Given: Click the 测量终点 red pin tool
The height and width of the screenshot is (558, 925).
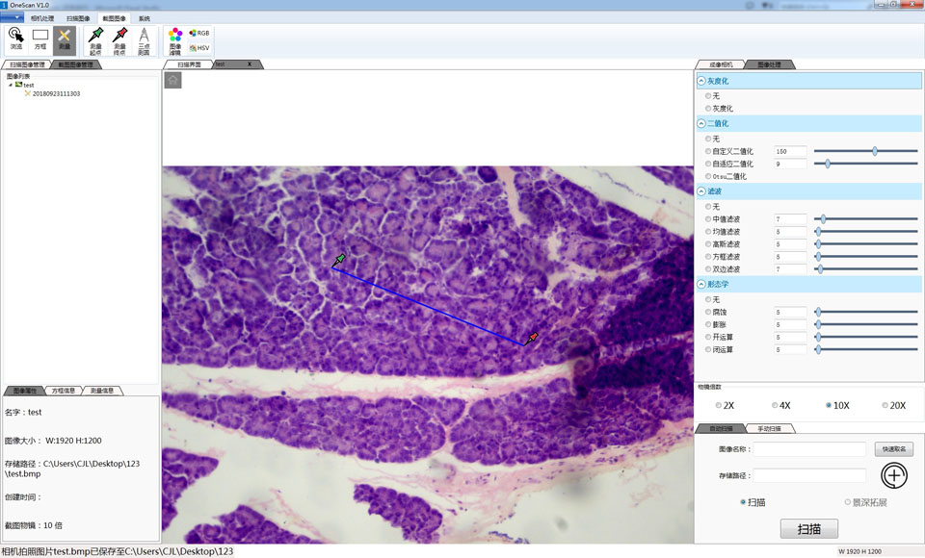Looking at the screenshot, I should point(119,40).
